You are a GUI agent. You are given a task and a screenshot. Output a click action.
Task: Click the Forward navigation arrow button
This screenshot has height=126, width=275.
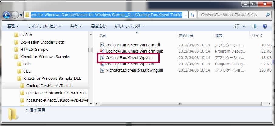(x=15, y=15)
